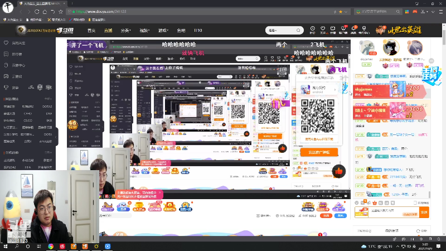Click the large QR code in the stream
446x251 pixels.
point(317,115)
